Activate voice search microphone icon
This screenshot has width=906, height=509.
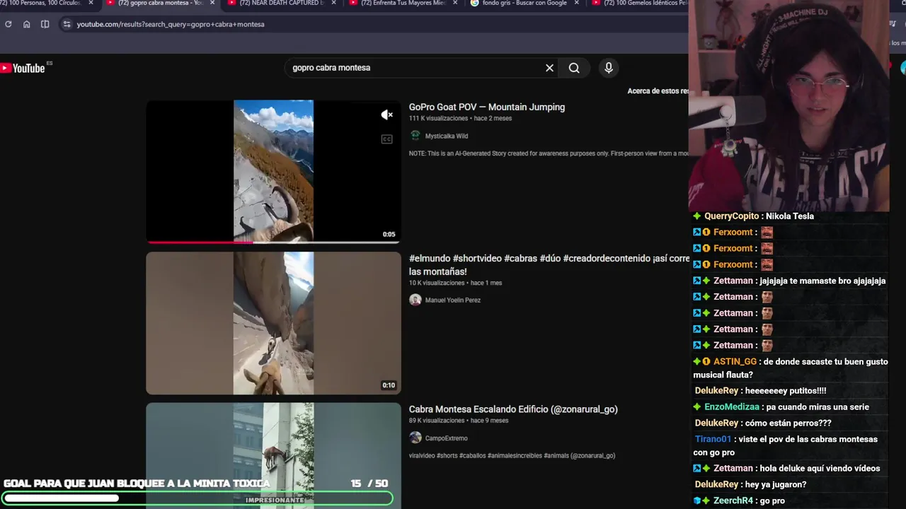609,68
